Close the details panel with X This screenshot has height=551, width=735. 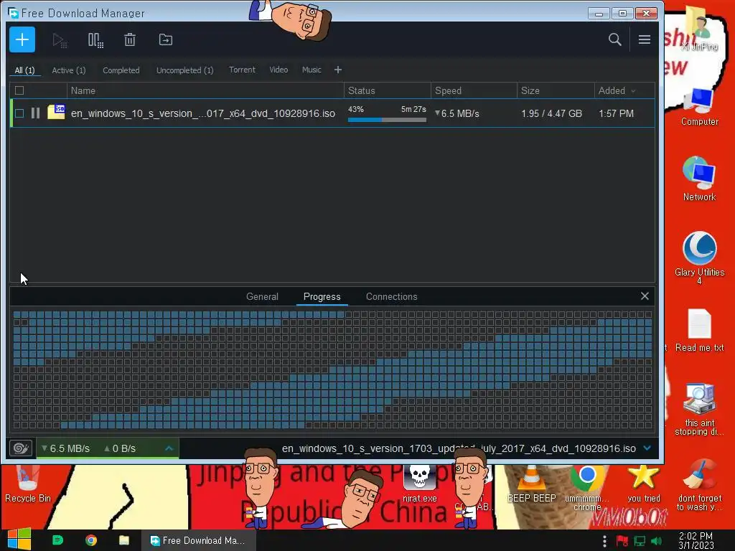click(x=645, y=296)
